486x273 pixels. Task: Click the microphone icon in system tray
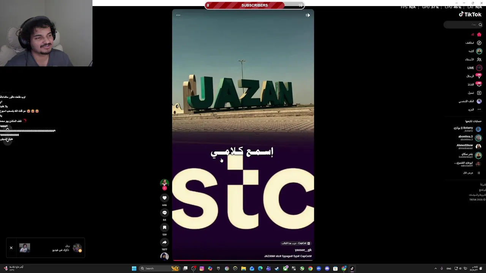tap(442, 268)
